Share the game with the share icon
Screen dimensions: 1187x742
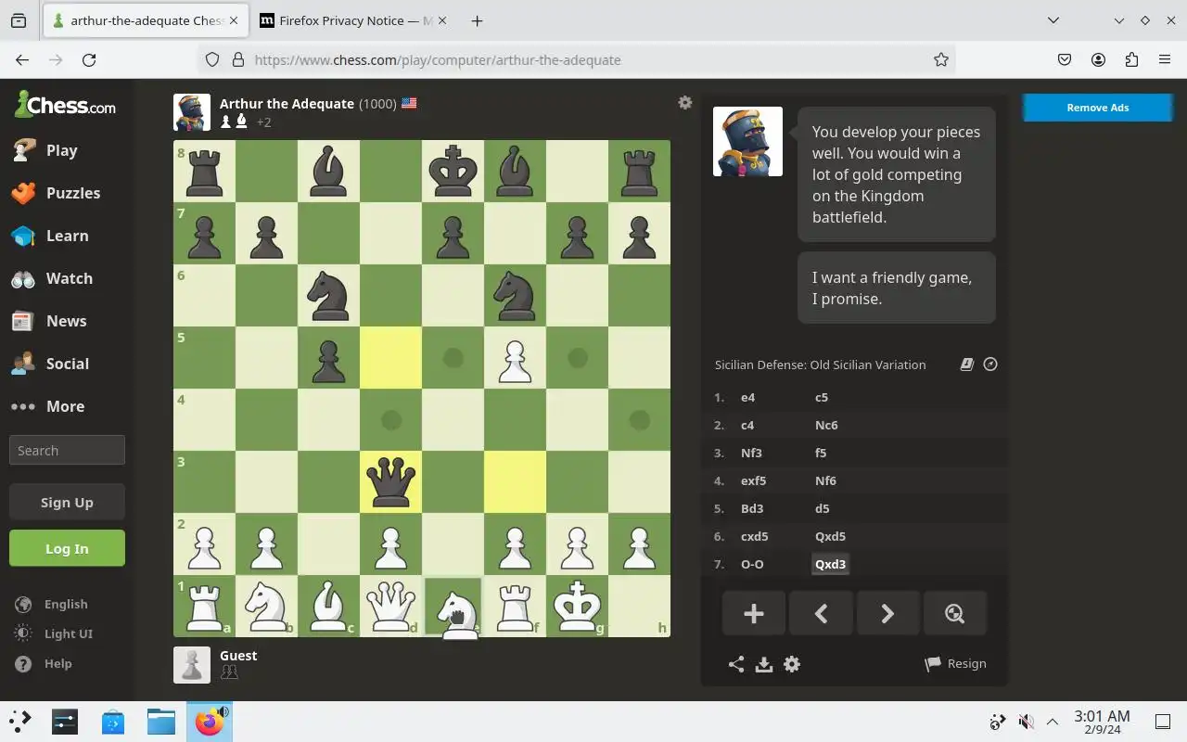(736, 664)
